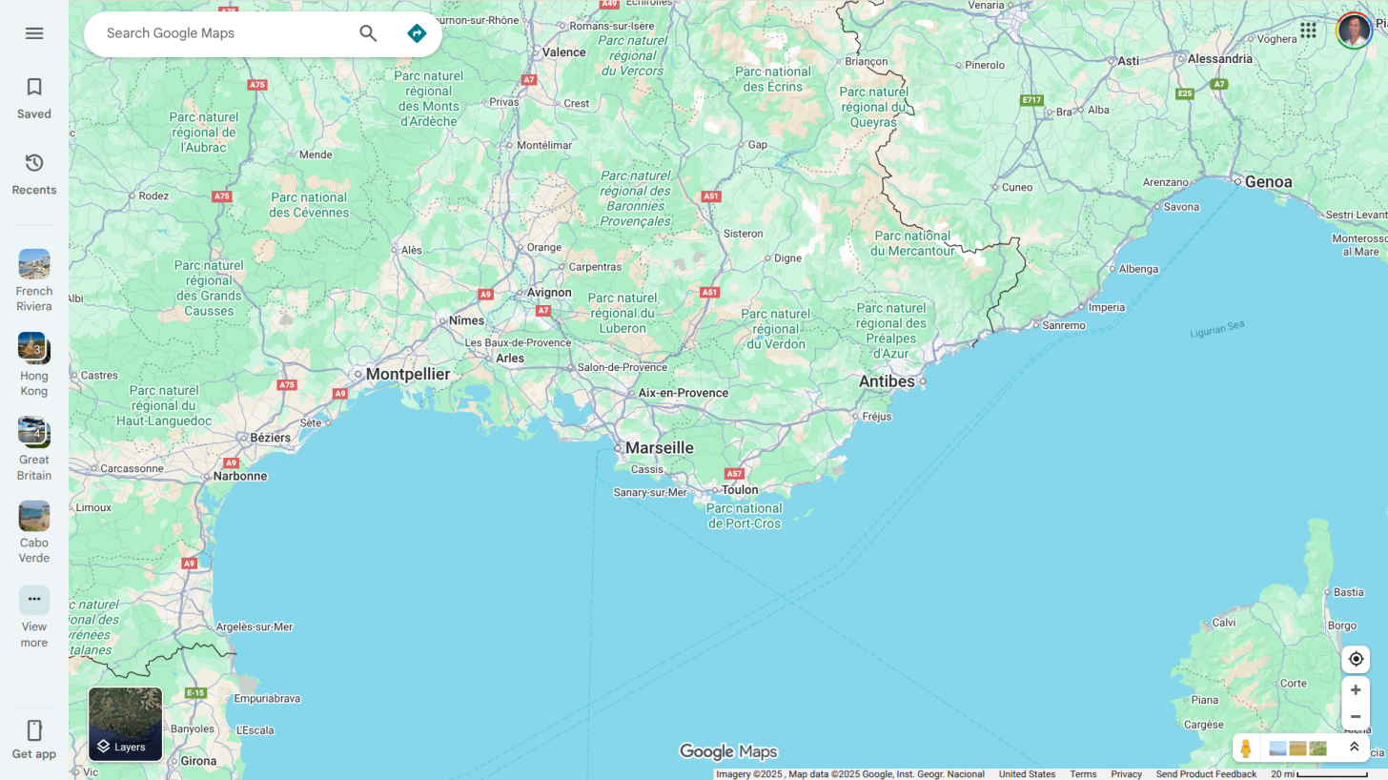This screenshot has width=1388, height=780.
Task: Expand the imagery strip chevron
Action: click(x=1354, y=748)
